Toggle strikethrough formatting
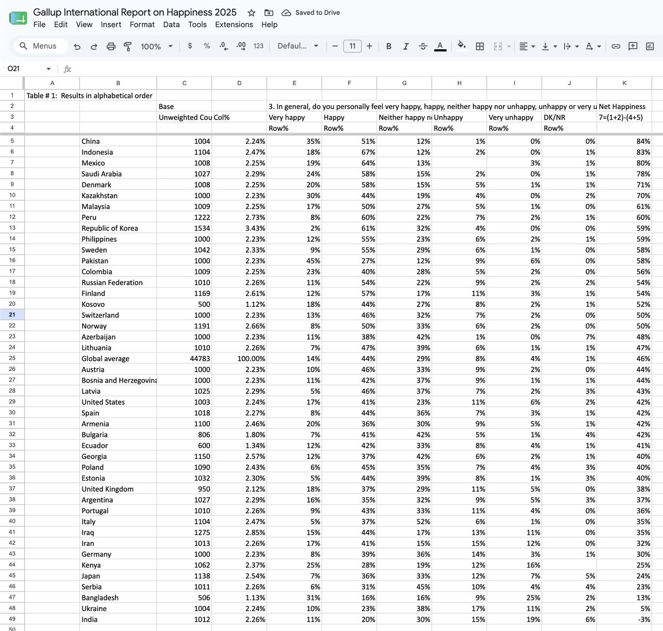Screen dimensions: 663x631 click(423, 46)
